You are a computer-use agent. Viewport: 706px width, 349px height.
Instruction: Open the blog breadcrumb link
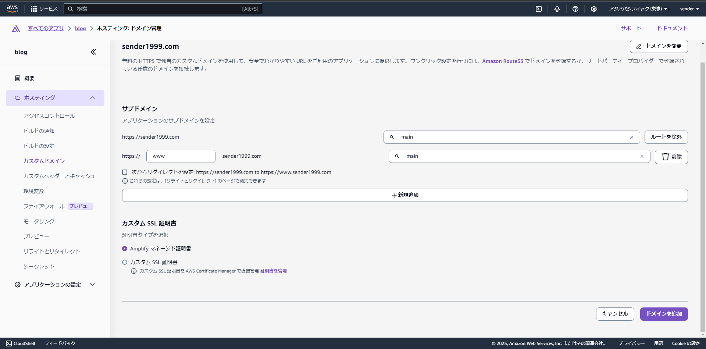(x=81, y=28)
